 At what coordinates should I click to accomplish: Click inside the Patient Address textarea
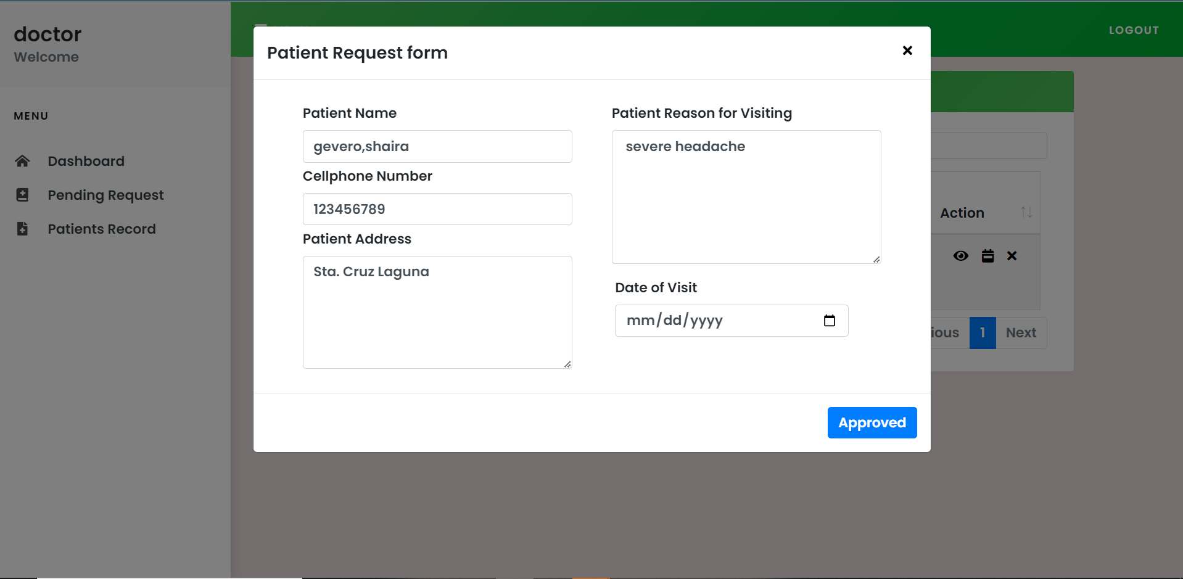coord(437,312)
